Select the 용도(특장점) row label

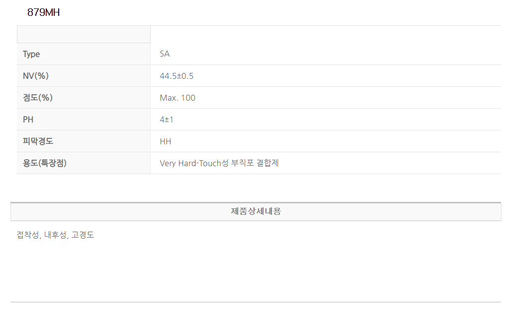pyautogui.click(x=45, y=163)
